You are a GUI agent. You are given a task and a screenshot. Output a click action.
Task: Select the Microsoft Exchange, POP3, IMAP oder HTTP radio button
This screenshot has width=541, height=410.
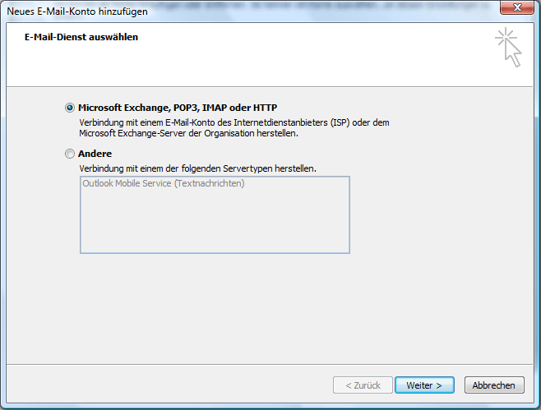69,108
